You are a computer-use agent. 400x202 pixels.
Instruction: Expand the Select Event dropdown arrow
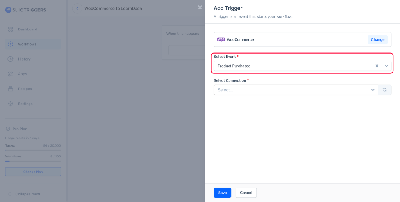[386, 66]
